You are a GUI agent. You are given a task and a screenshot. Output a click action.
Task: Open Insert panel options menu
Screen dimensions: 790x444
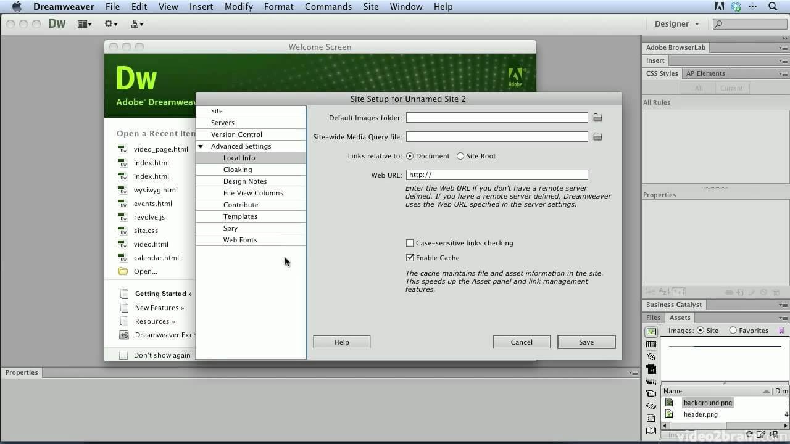point(783,61)
